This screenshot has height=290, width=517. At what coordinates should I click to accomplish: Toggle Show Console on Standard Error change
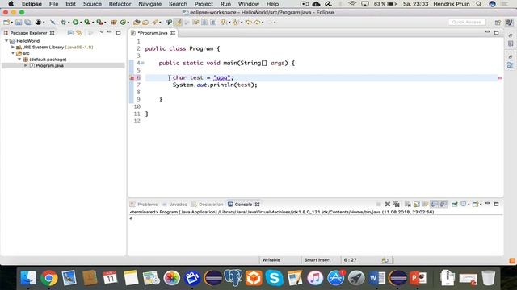pos(443,204)
